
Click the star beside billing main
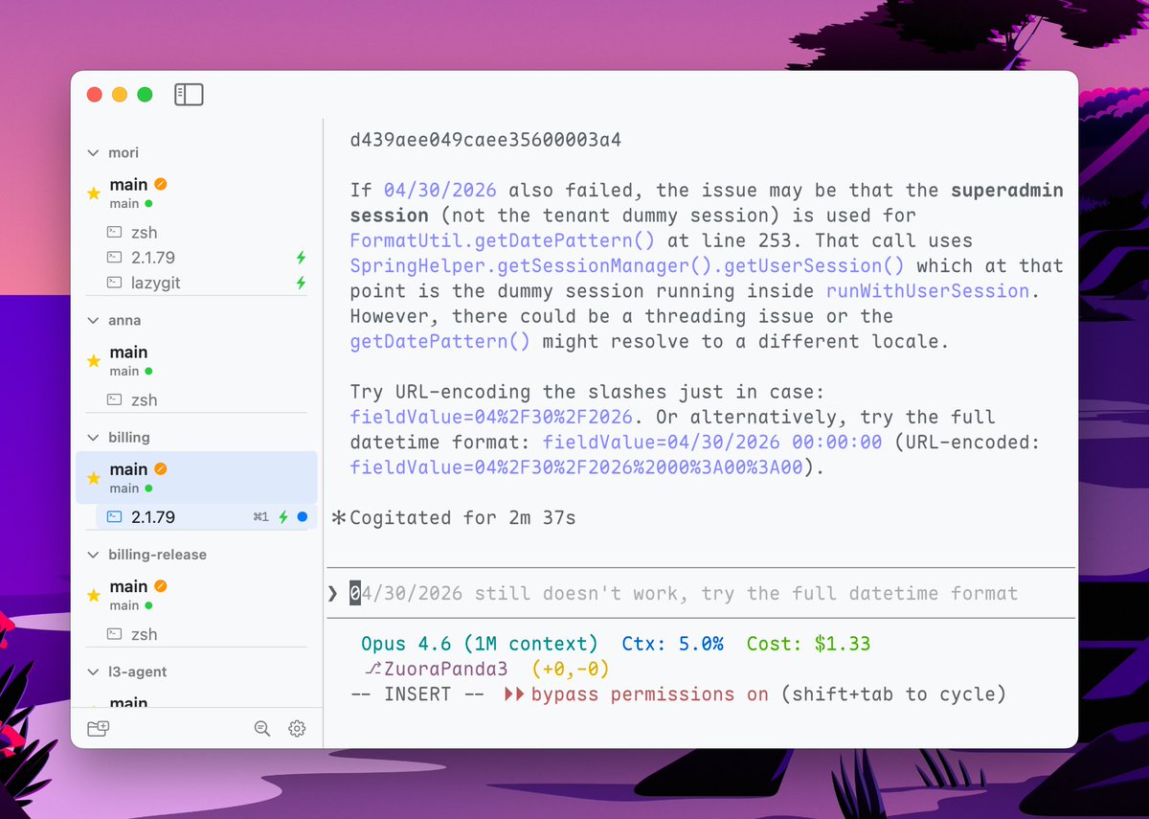point(94,478)
